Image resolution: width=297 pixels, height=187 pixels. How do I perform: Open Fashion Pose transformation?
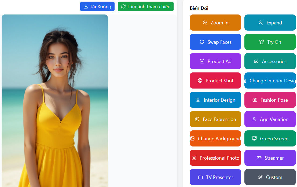tap(270, 100)
